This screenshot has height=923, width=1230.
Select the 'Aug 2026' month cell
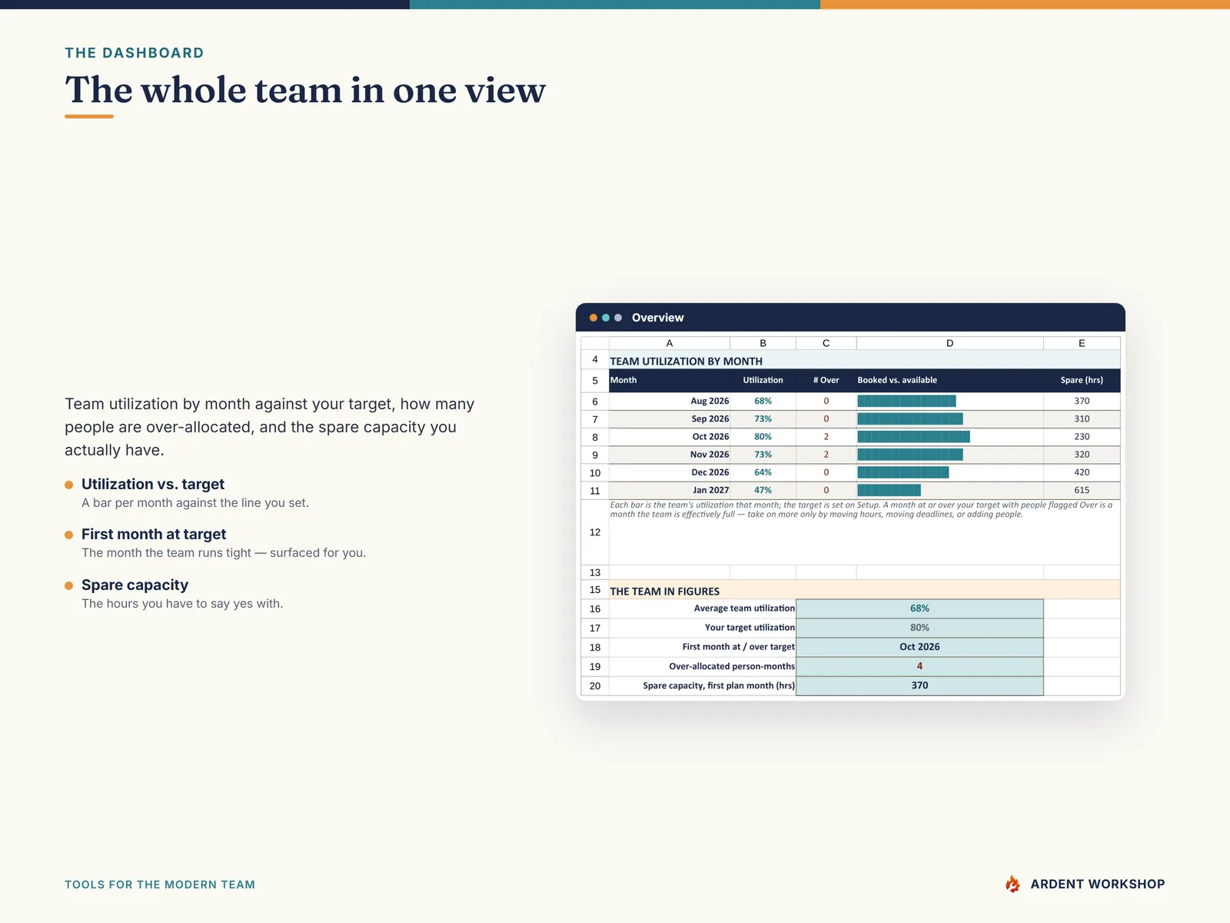(670, 401)
